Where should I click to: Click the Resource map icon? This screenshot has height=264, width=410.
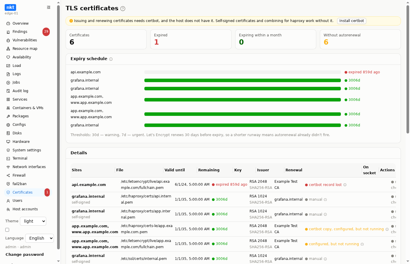(8, 49)
